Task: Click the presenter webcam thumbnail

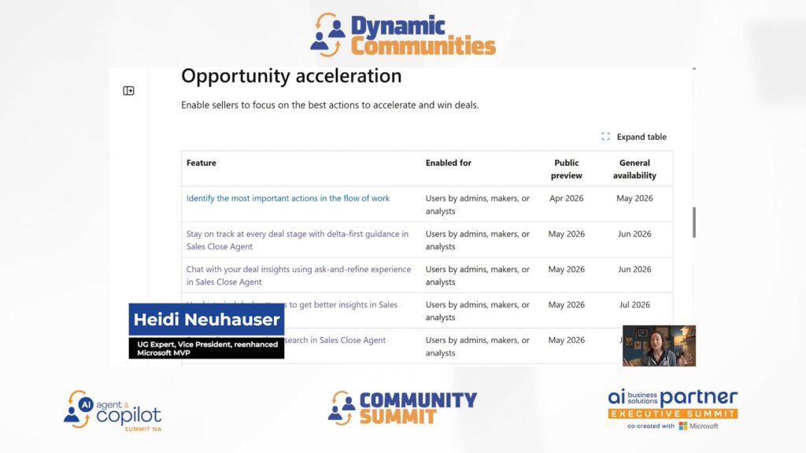Action: pyautogui.click(x=659, y=346)
